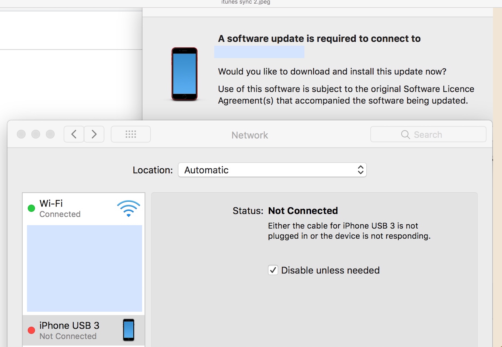This screenshot has width=502, height=347.
Task: Click the highlighted services list area
Action: (x=84, y=269)
